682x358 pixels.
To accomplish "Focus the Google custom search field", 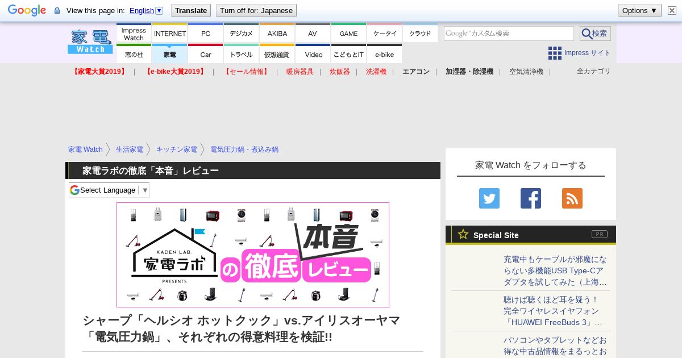I will pos(509,34).
